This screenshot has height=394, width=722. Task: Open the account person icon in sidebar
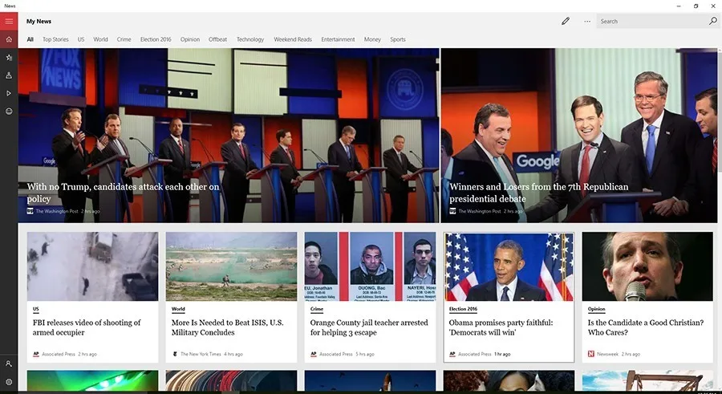(x=9, y=364)
